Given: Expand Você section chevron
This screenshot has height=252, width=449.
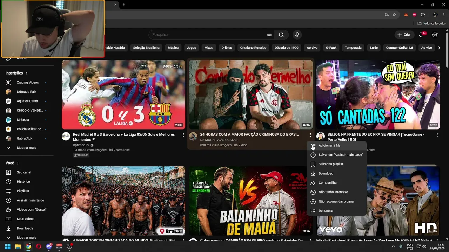Looking at the screenshot, I should [x=18, y=163].
